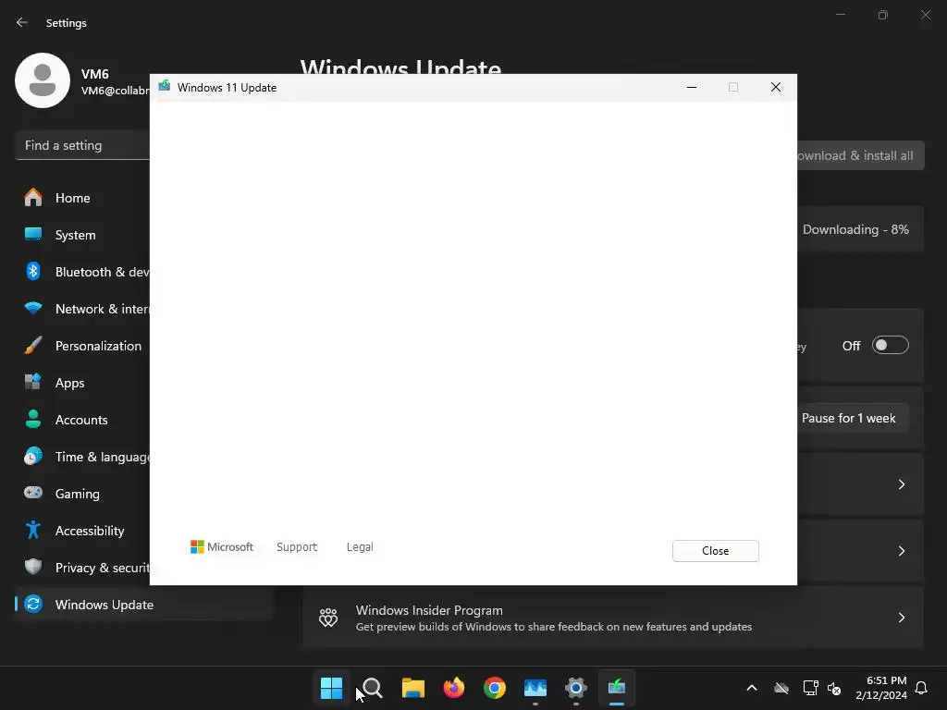Open the Support link in update dialog

pos(297,547)
